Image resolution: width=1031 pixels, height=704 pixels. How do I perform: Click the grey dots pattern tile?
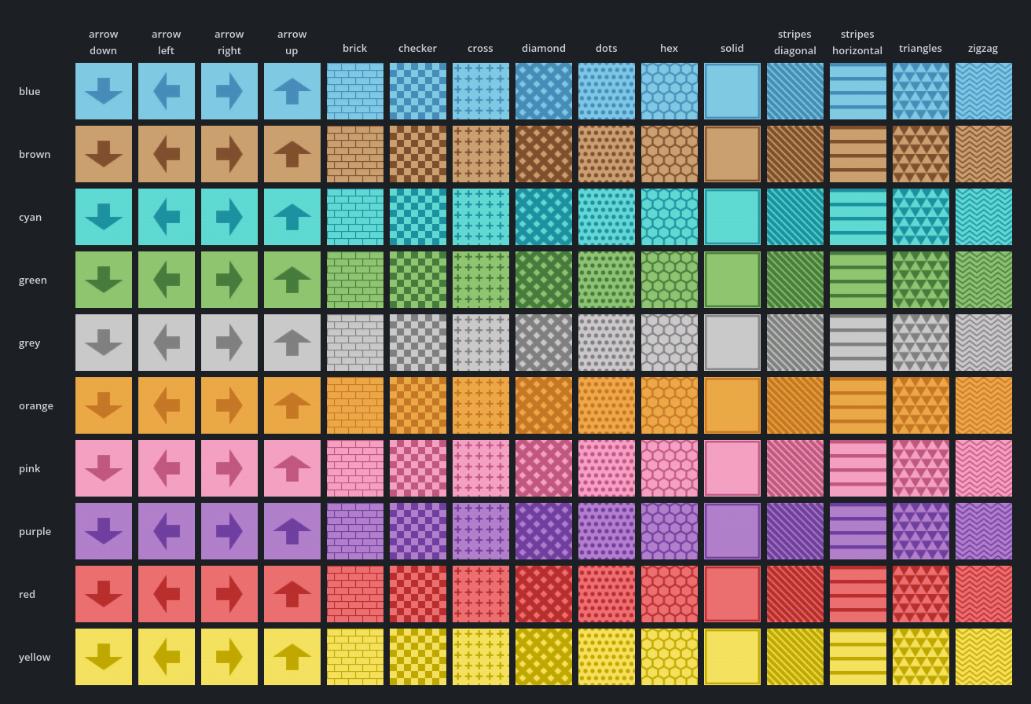pos(607,343)
